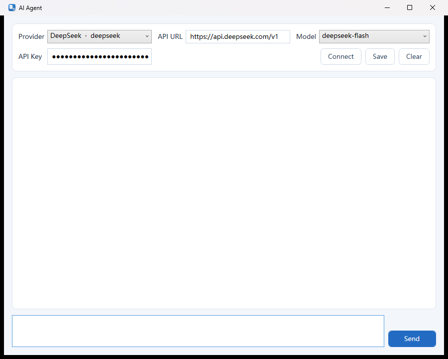Minimize the AI Agent window
Image resolution: width=448 pixels, height=359 pixels.
point(387,8)
